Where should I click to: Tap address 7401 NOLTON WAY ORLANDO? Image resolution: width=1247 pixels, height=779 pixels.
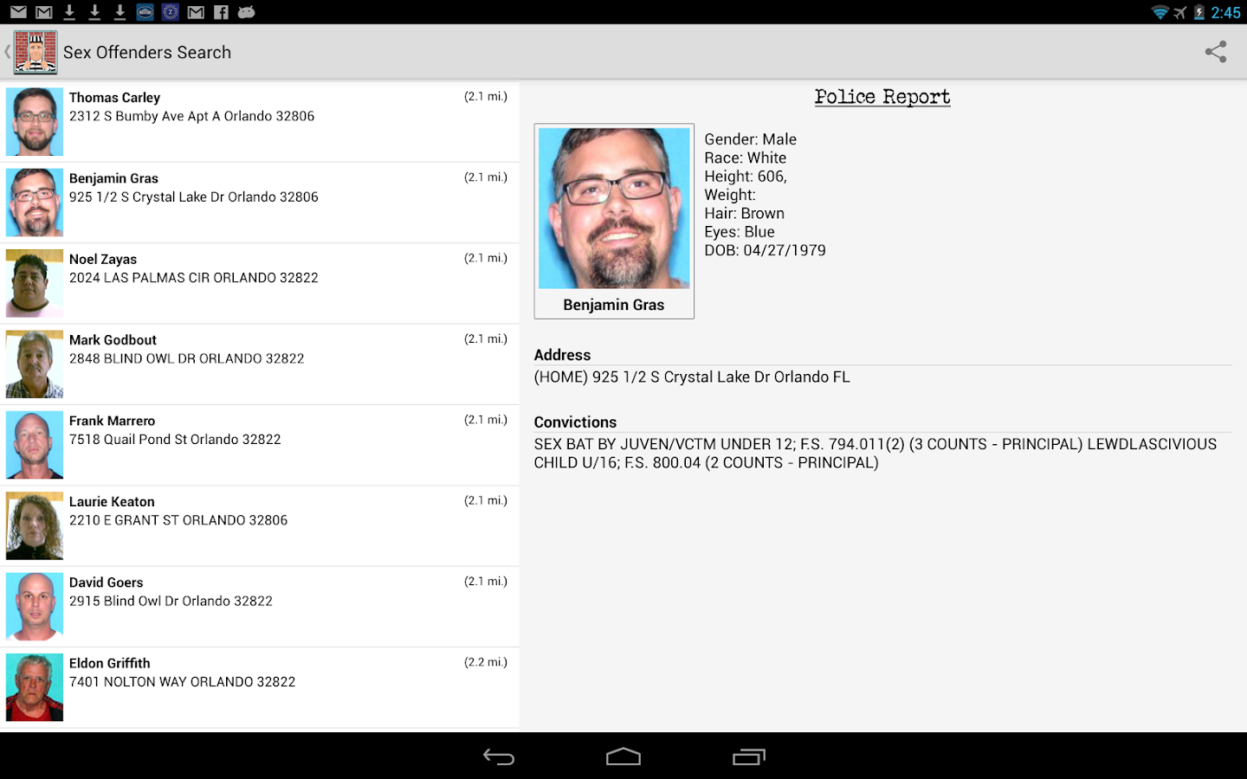182,682
